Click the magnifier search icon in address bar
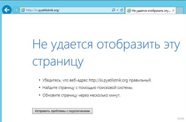The height and width of the screenshot is (122, 186). [x=113, y=10]
